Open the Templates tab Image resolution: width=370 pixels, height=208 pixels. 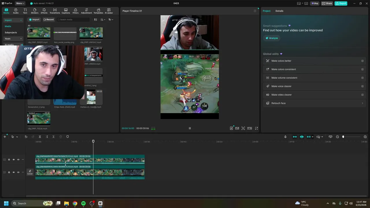click(98, 11)
